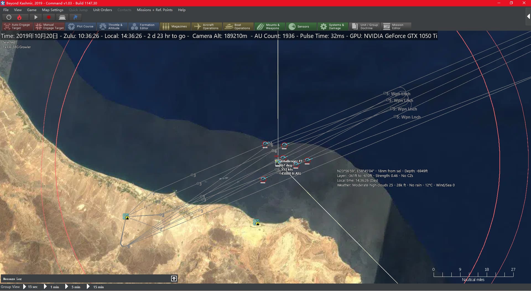Expand the Message Log panel

(174, 279)
